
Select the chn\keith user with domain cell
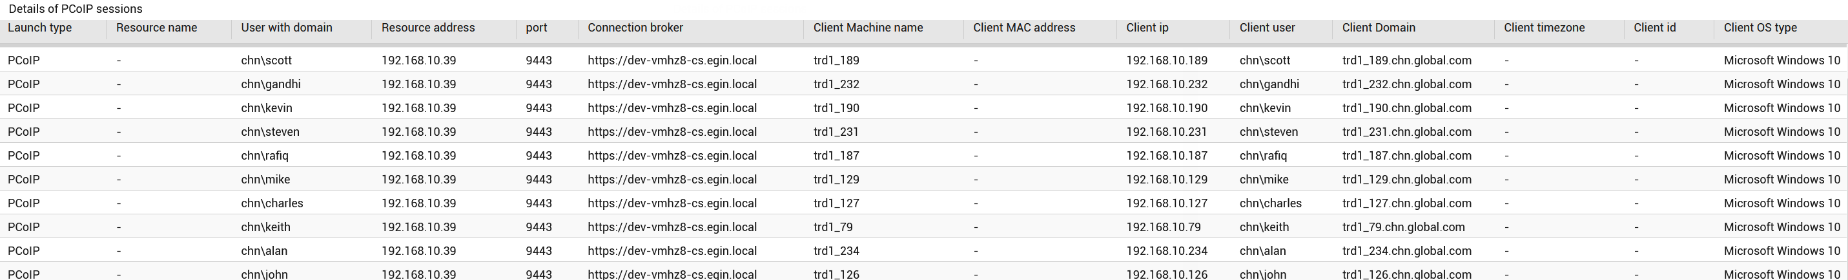click(x=265, y=227)
